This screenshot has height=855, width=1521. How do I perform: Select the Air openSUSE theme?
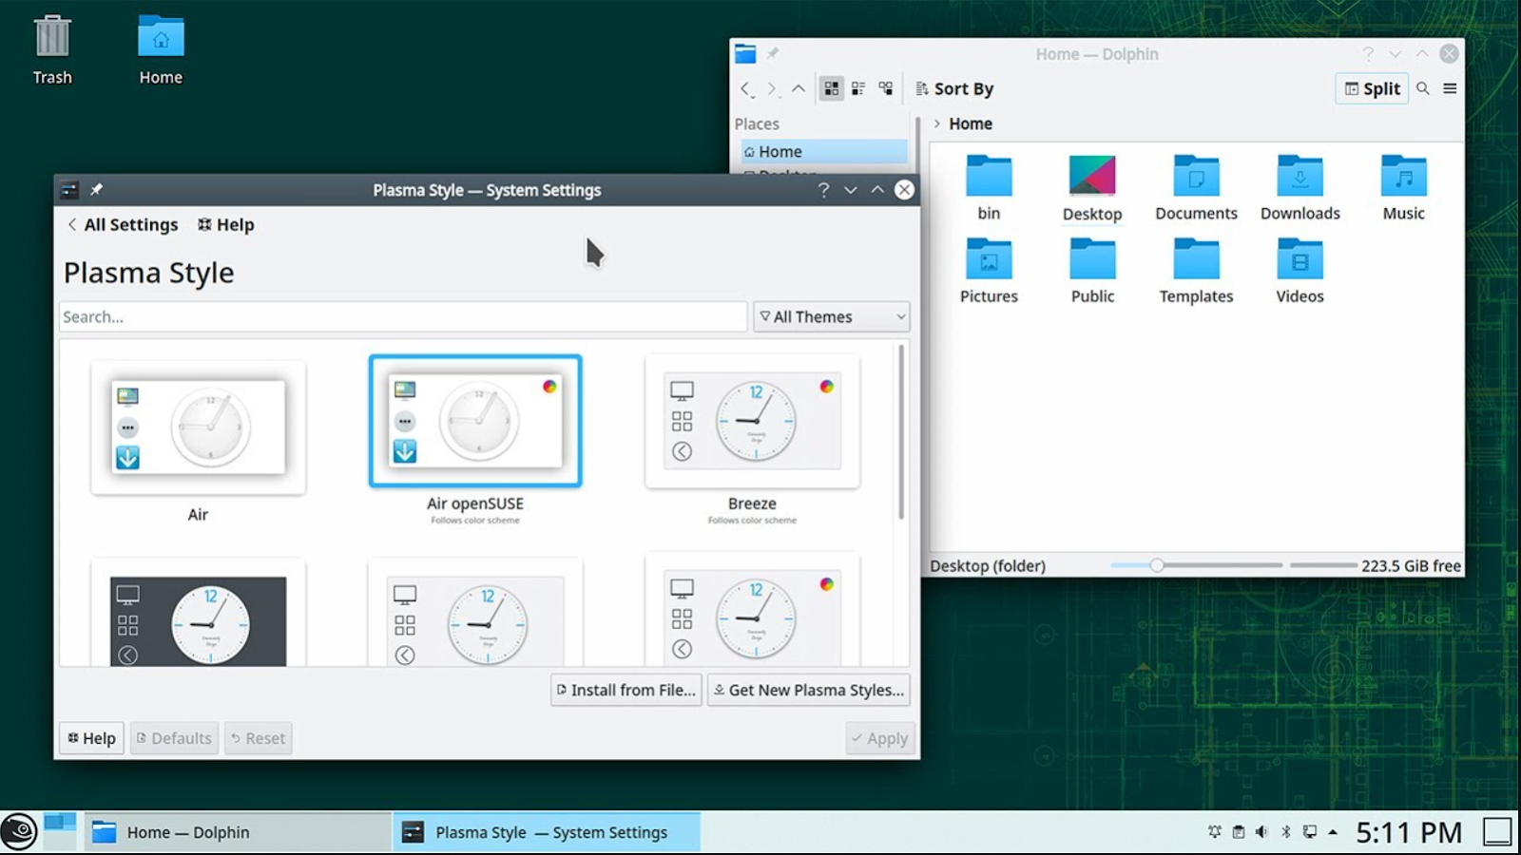[x=475, y=438]
